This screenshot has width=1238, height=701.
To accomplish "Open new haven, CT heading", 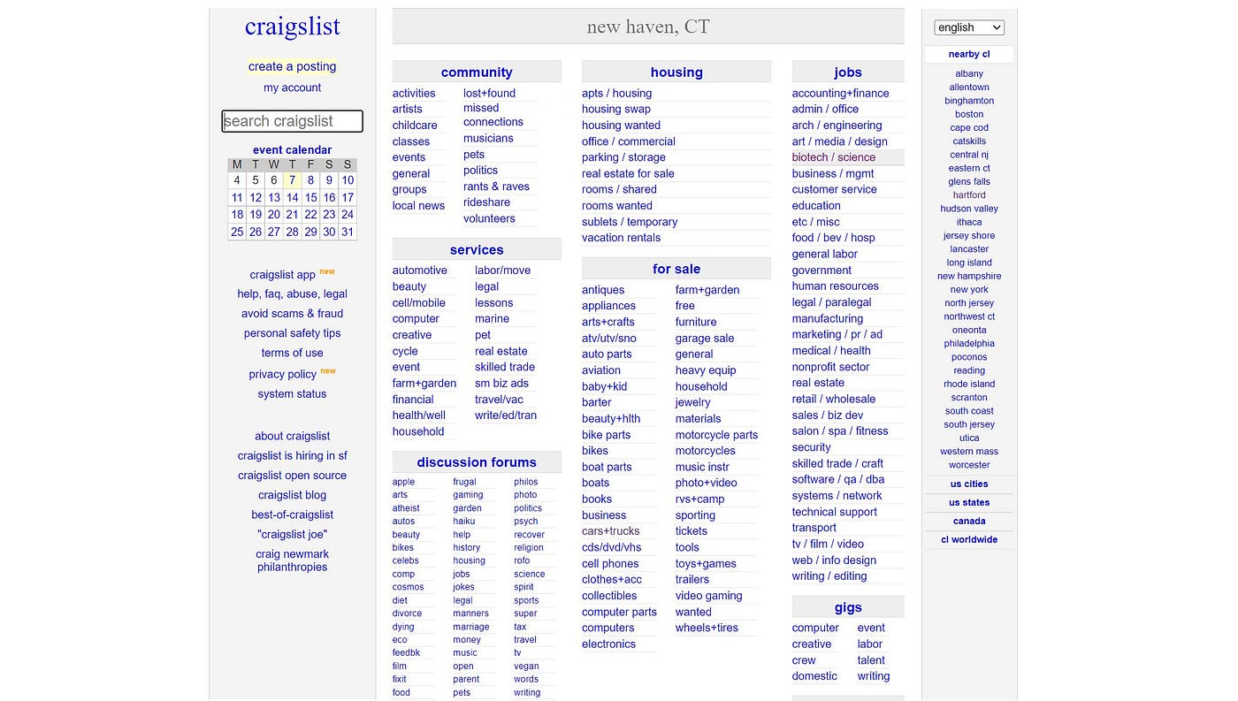I will pyautogui.click(x=648, y=27).
